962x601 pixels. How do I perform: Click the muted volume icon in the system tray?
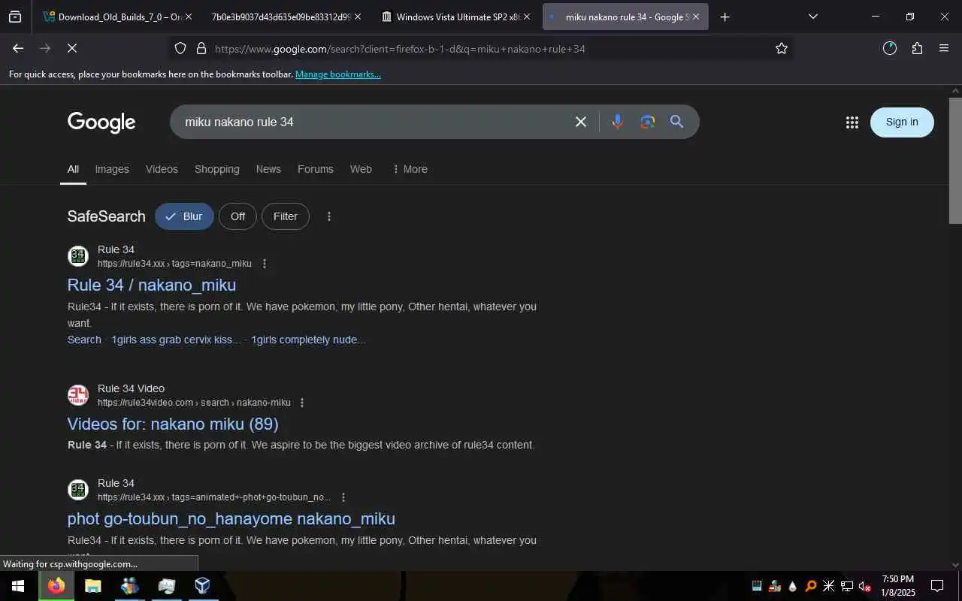[x=864, y=586]
